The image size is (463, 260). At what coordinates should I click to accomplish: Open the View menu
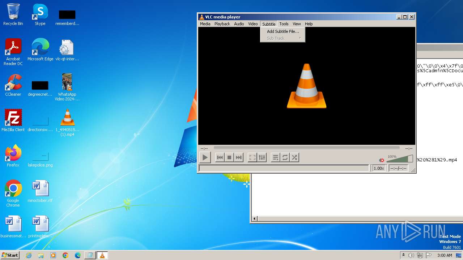pyautogui.click(x=297, y=24)
